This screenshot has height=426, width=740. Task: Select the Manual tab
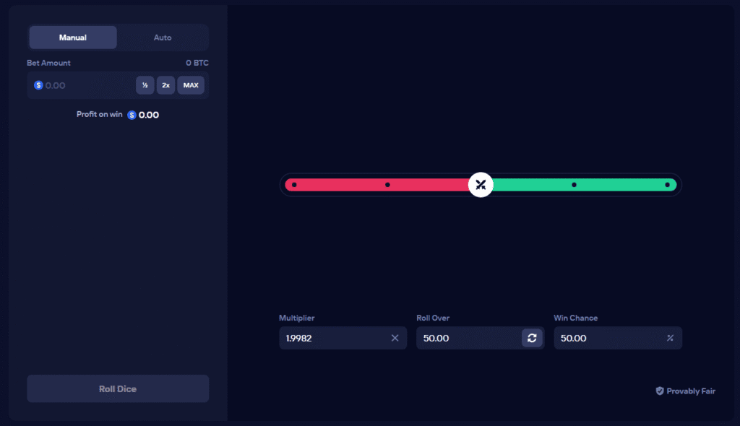pyautogui.click(x=72, y=37)
